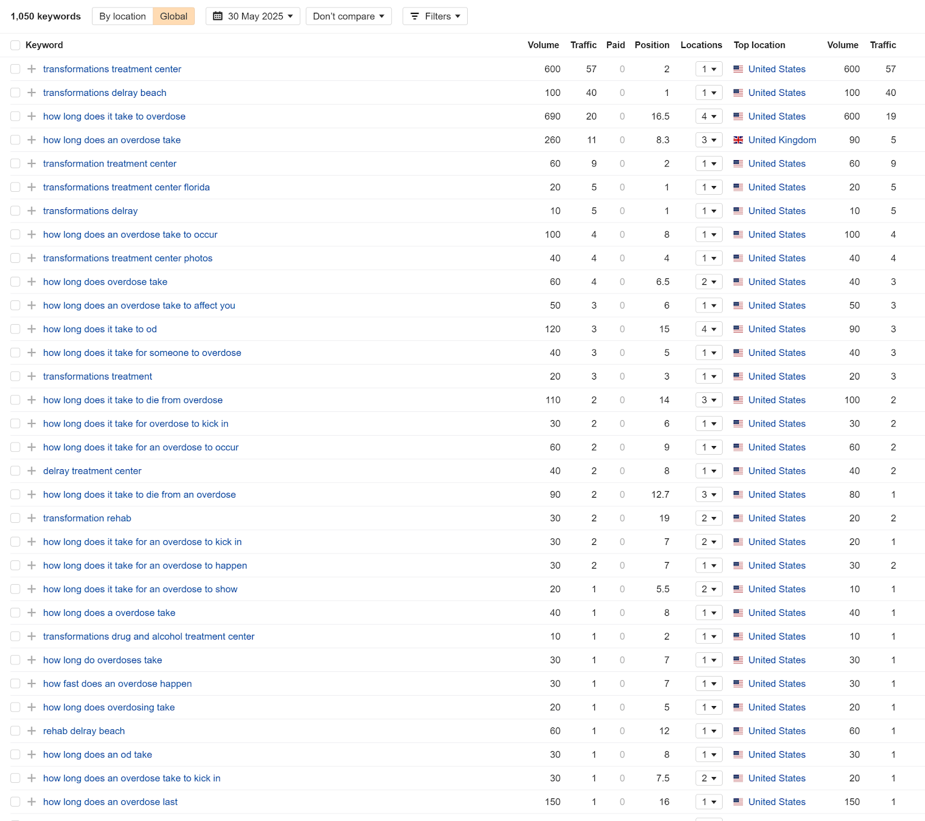Viewport: 925px width, 821px height.
Task: Click plus icon for 'transformations treatment center florida'
Action: pyautogui.click(x=32, y=188)
